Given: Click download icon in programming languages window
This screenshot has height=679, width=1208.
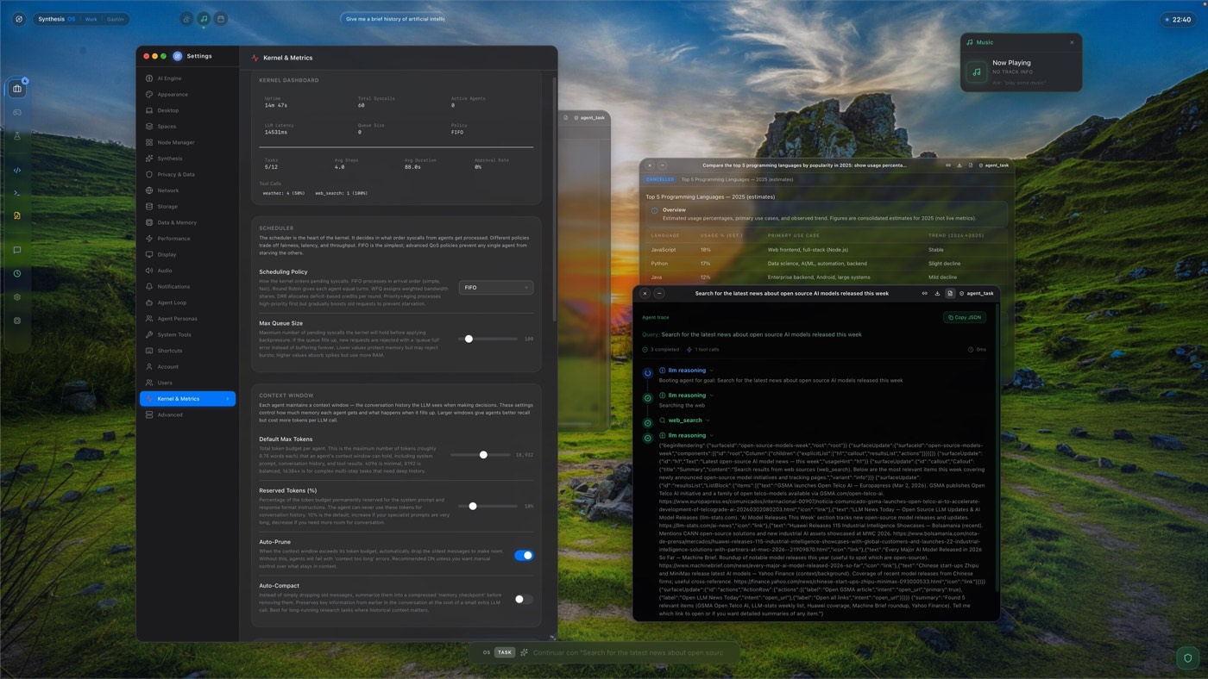Looking at the screenshot, I should point(959,165).
